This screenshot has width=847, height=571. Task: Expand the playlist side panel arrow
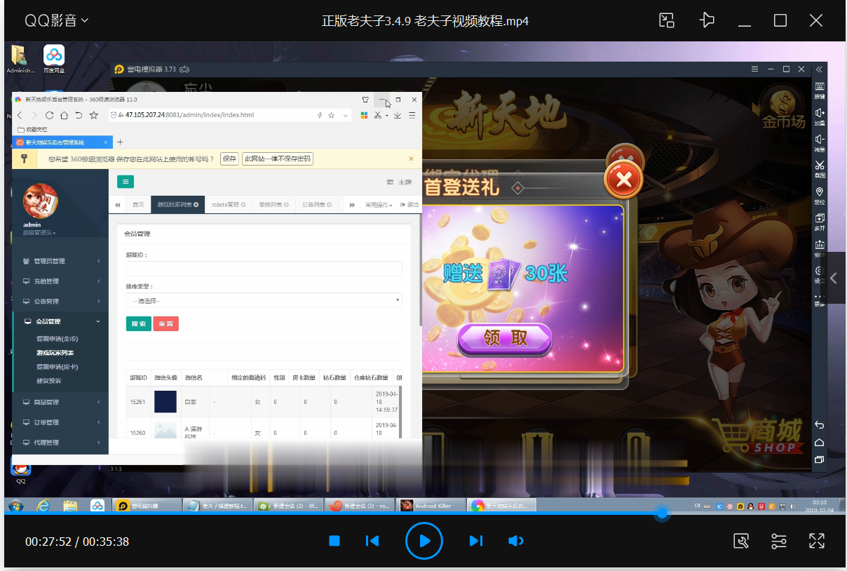pos(833,278)
